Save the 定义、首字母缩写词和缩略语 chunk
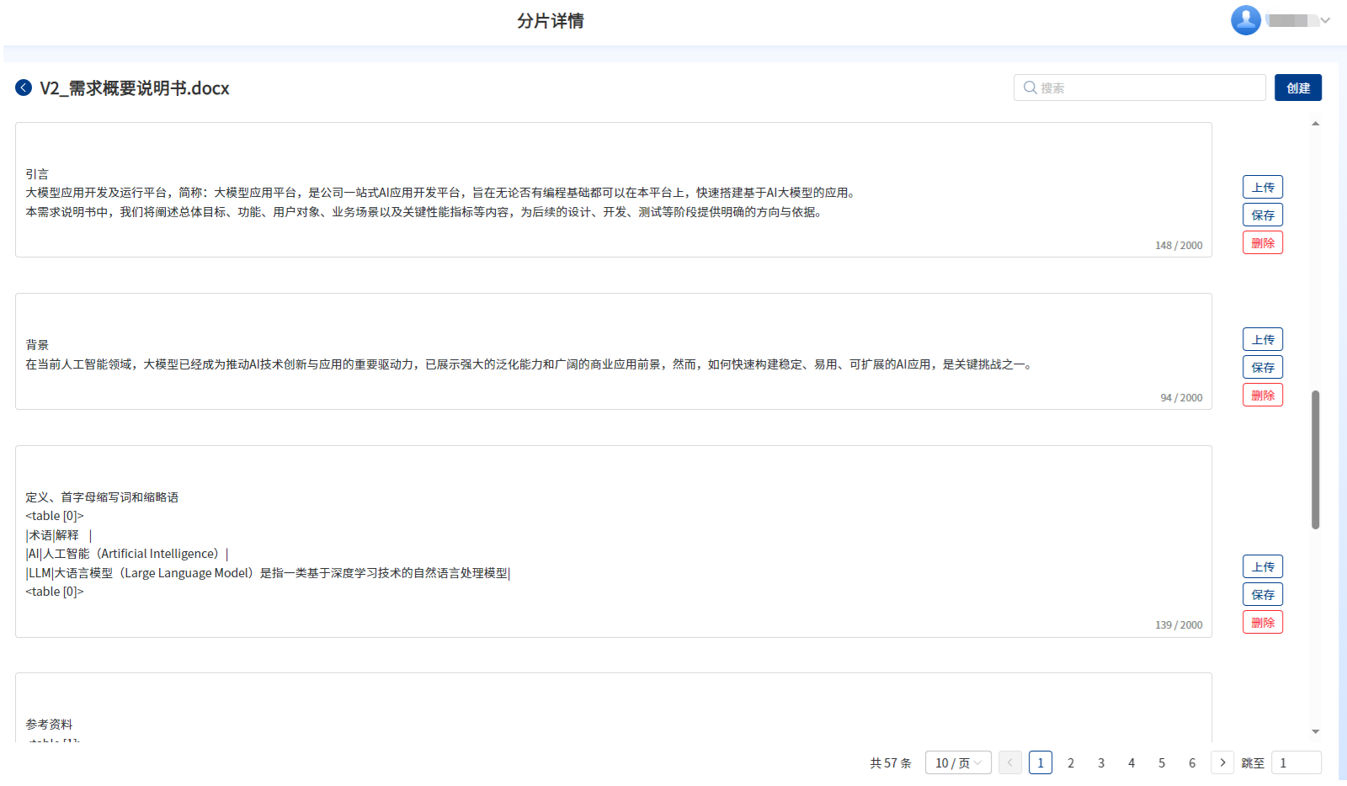The image size is (1347, 786). (x=1262, y=594)
